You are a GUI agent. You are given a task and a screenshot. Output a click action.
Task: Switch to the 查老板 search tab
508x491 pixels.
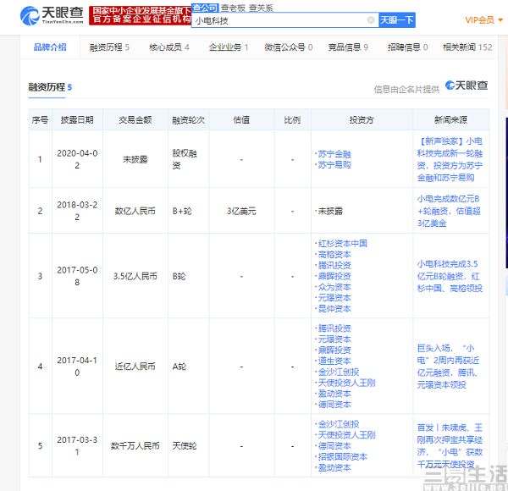[x=233, y=5]
